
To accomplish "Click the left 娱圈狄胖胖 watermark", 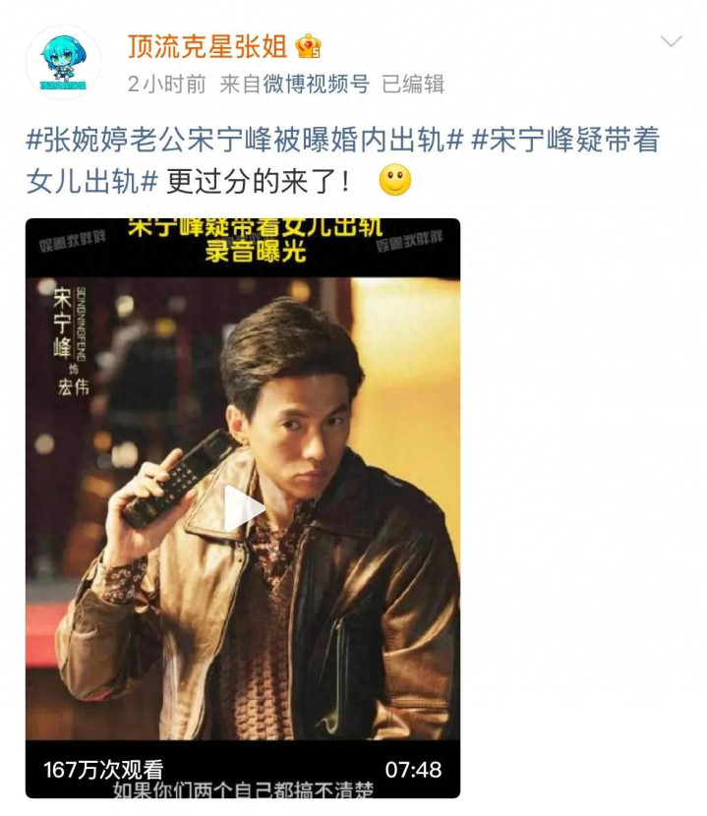I will click(73, 241).
